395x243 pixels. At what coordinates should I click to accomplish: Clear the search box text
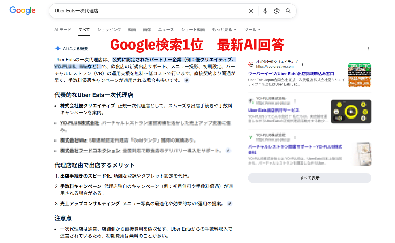click(x=251, y=11)
